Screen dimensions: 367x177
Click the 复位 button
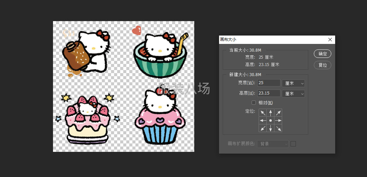[x=322, y=65]
